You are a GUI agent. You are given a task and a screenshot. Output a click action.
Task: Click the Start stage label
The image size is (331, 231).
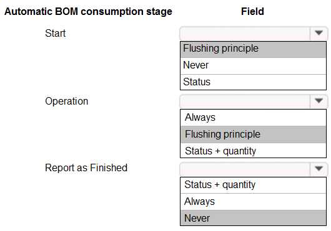coord(56,33)
